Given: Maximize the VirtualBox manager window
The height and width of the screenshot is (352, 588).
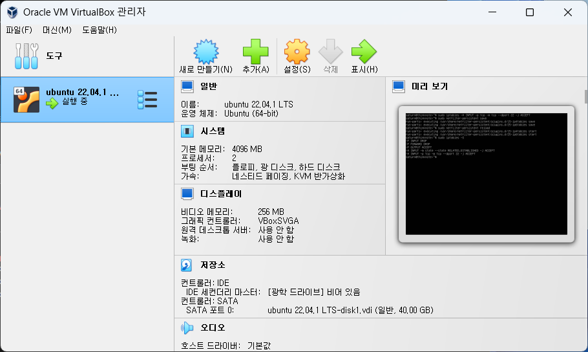Looking at the screenshot, I should pos(530,12).
